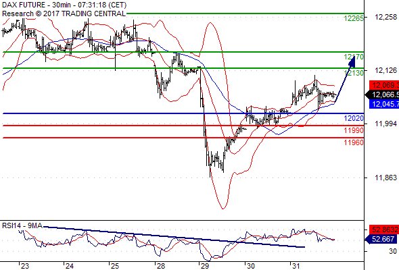Viewport: 399px width, 270px height.
Task: Click the red 52.8632 RSI average tag
Action: (384, 230)
